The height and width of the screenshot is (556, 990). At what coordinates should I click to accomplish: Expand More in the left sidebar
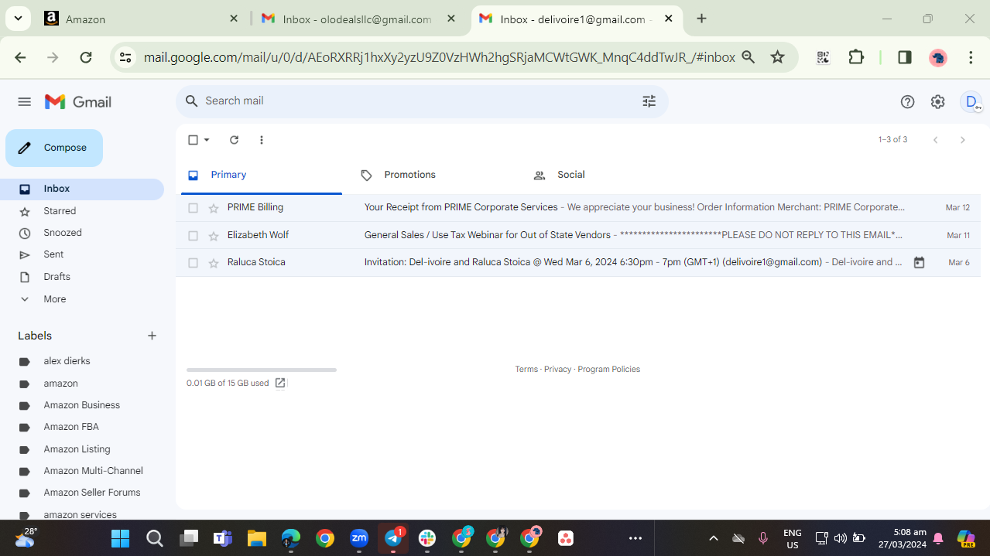(54, 299)
